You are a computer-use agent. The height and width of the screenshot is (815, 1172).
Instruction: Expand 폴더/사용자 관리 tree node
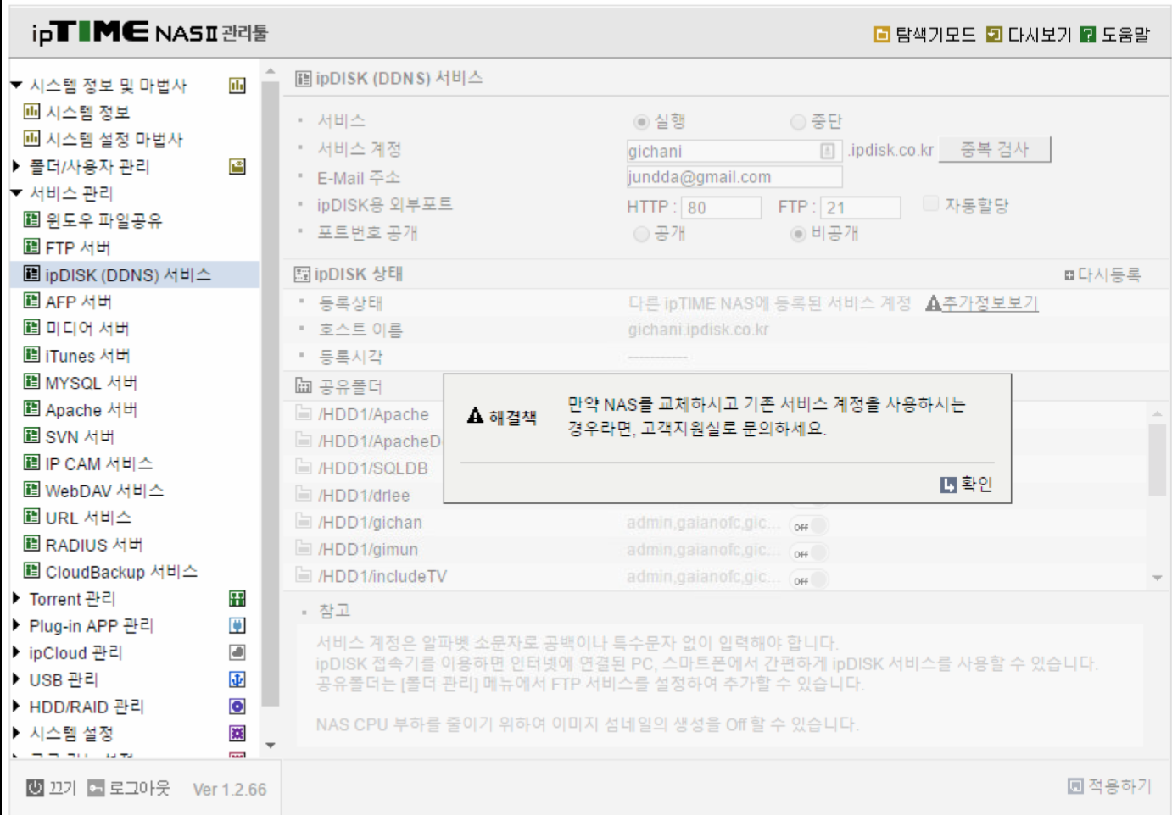(16, 166)
